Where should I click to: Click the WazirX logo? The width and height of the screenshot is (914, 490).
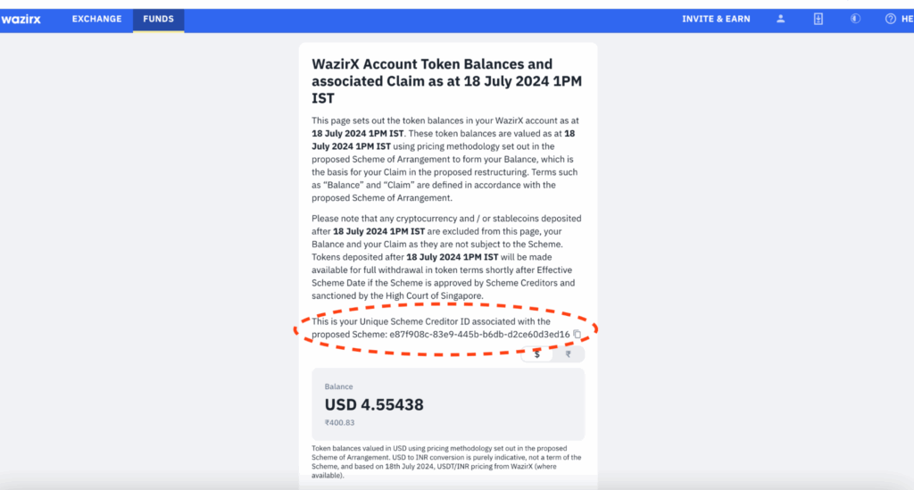(21, 20)
